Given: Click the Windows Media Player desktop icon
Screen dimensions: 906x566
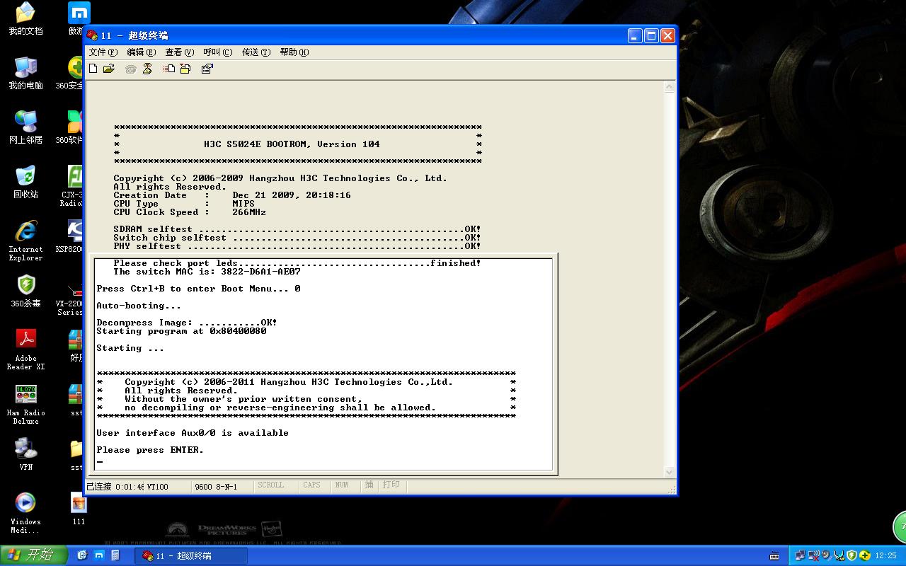Looking at the screenshot, I should coord(25,513).
